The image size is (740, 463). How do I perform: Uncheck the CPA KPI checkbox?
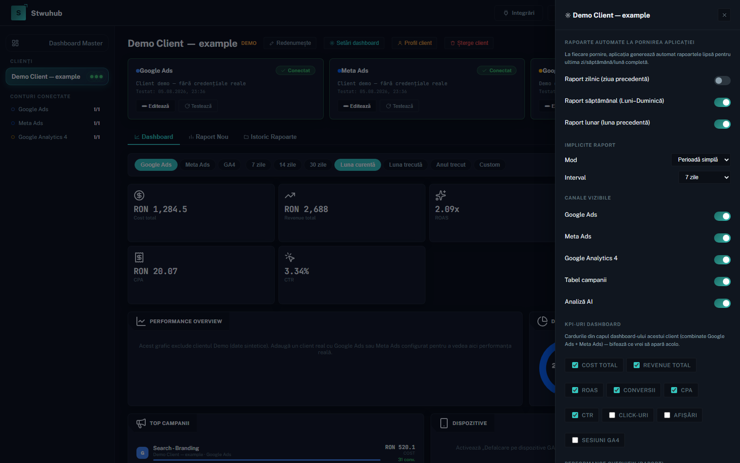coord(674,390)
